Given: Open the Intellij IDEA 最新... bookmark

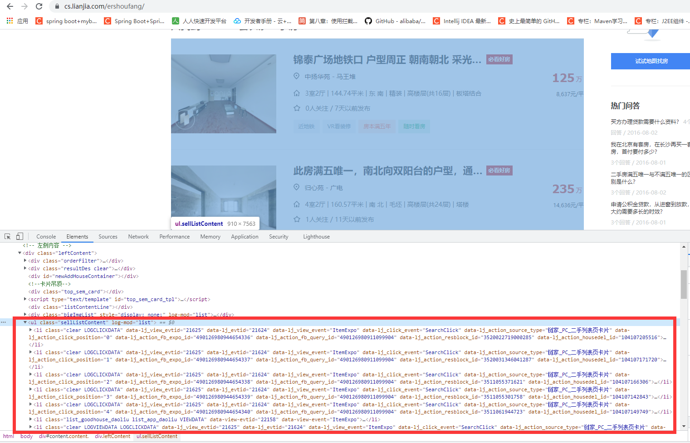Looking at the screenshot, I should tap(462, 21).
